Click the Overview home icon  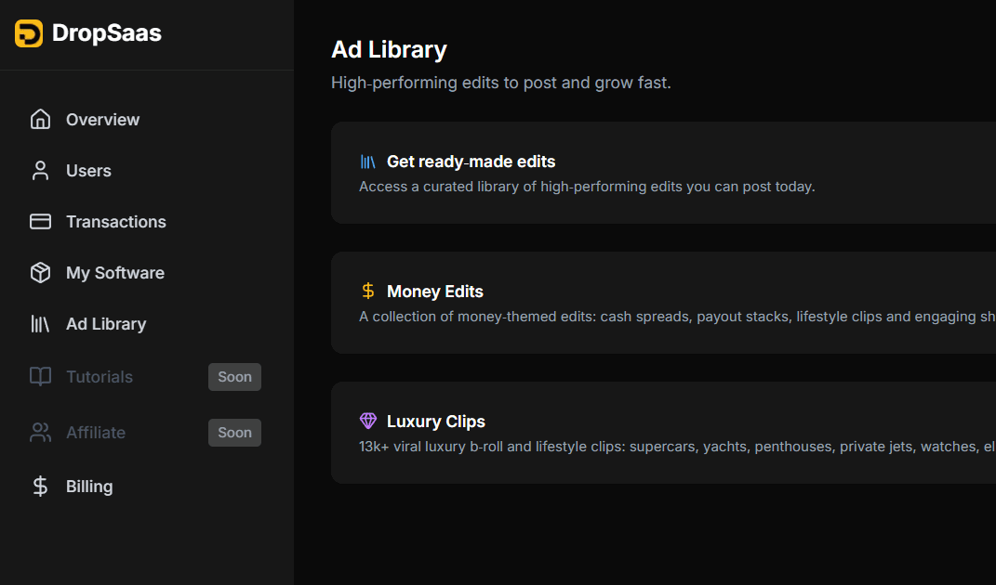pos(40,120)
